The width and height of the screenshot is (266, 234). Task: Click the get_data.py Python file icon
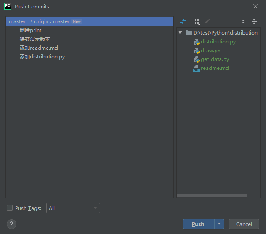pos(196,59)
